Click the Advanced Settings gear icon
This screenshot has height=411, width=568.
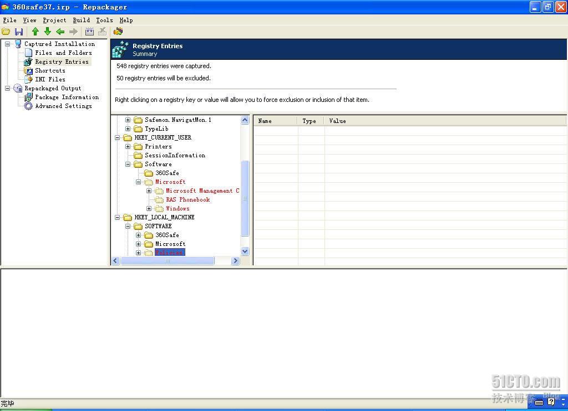(28, 106)
